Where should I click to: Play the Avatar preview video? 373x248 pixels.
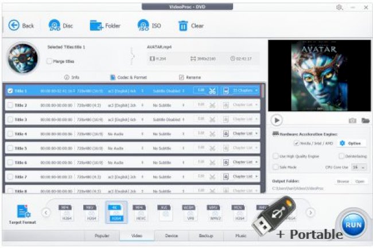(277, 120)
